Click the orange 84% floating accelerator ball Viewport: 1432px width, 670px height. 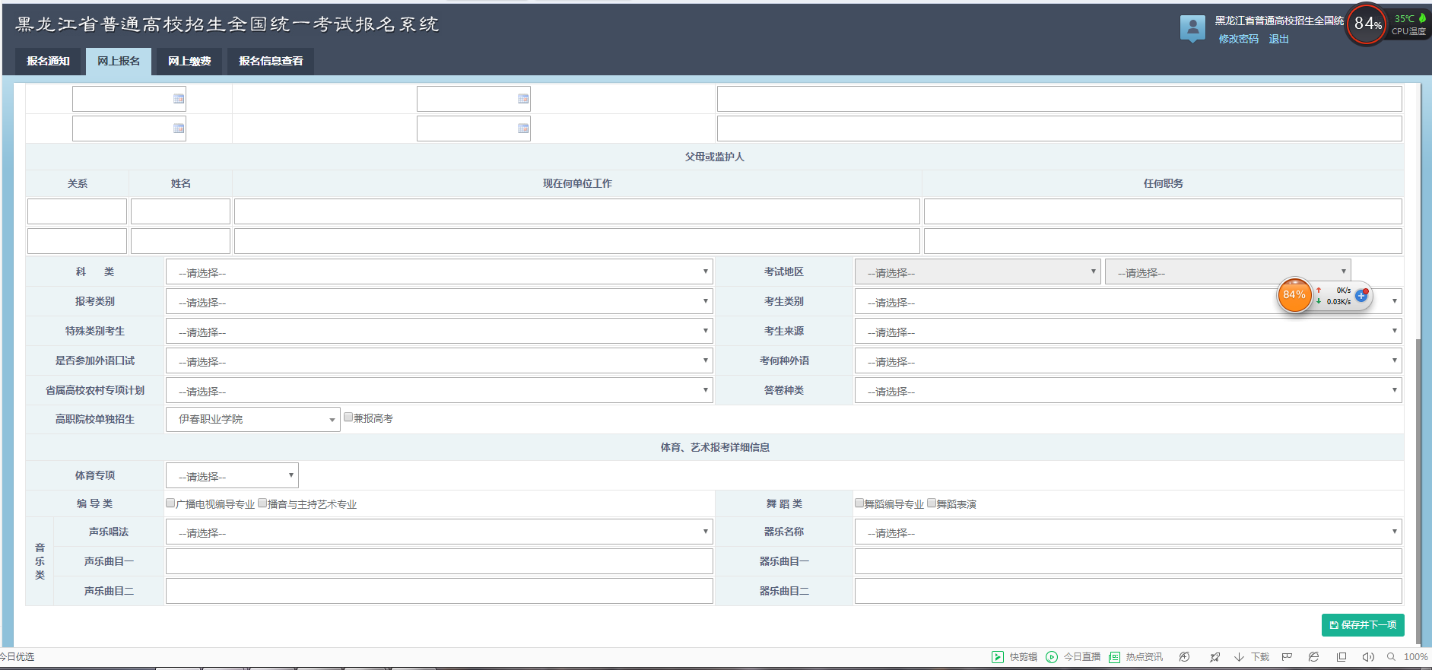tap(1294, 295)
